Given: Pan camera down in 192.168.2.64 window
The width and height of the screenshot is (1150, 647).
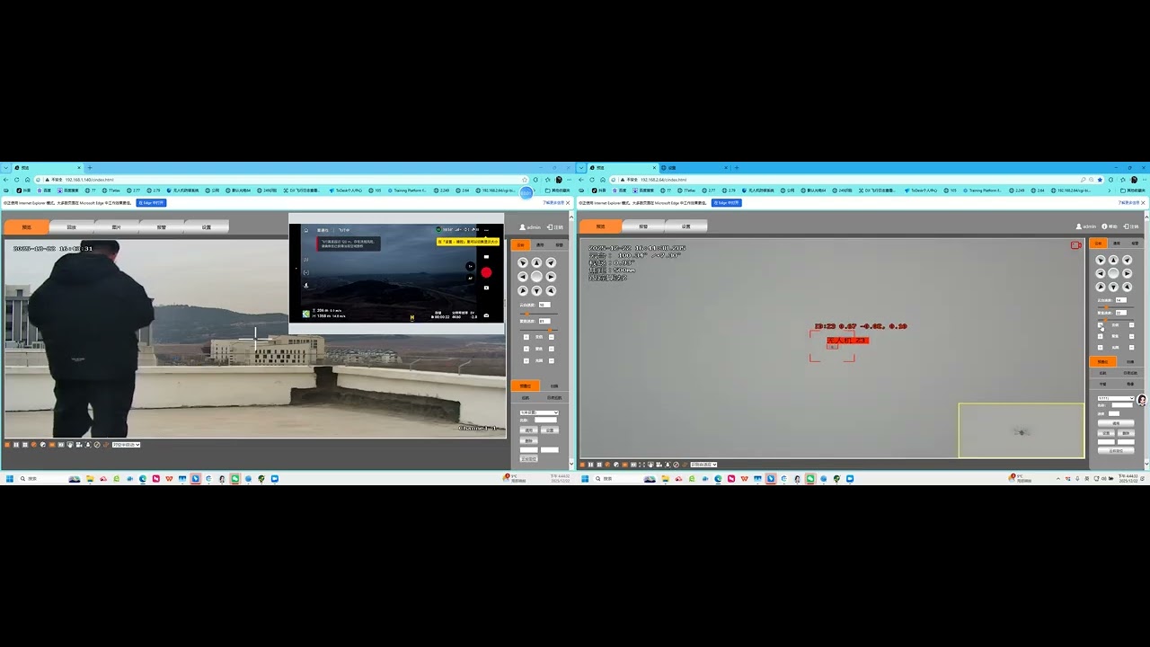Looking at the screenshot, I should click(x=1113, y=287).
